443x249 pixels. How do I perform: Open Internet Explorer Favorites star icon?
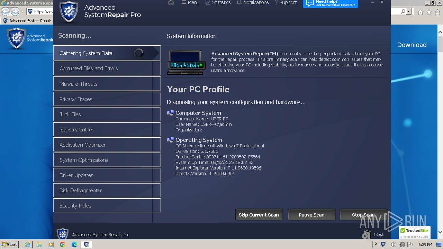point(429,12)
